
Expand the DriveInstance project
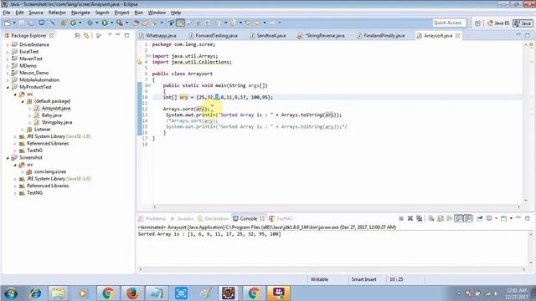(8, 44)
